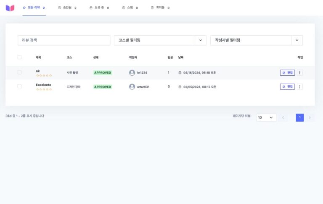Click 편집 button for 'Excelente' review
The height and width of the screenshot is (204, 323).
287,87
